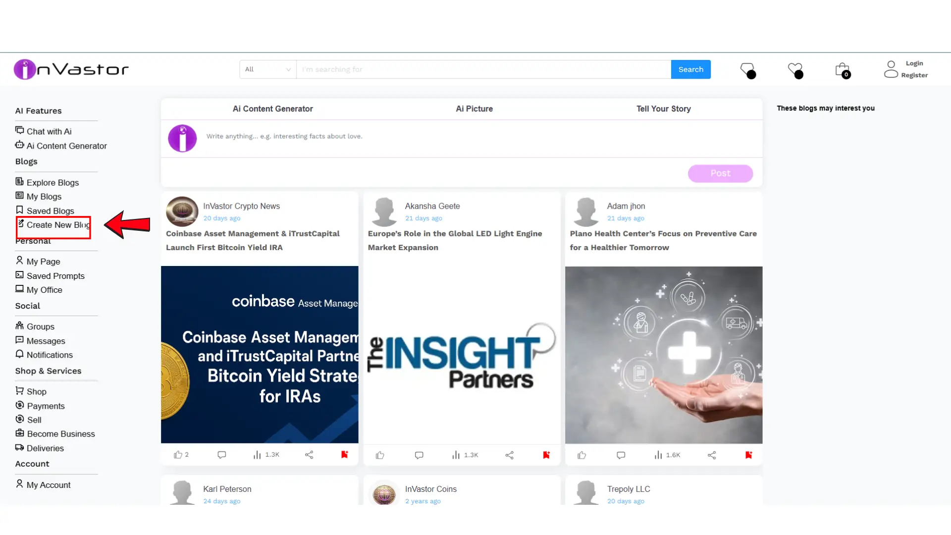Open Chat with Ai in sidebar
This screenshot has height=535, width=951.
pos(49,131)
